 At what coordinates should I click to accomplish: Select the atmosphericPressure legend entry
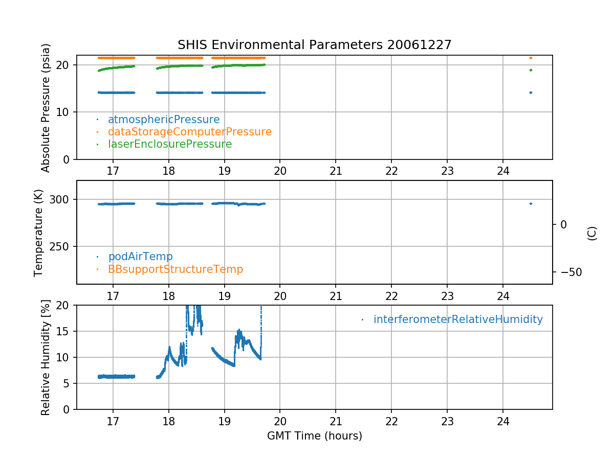click(x=163, y=120)
